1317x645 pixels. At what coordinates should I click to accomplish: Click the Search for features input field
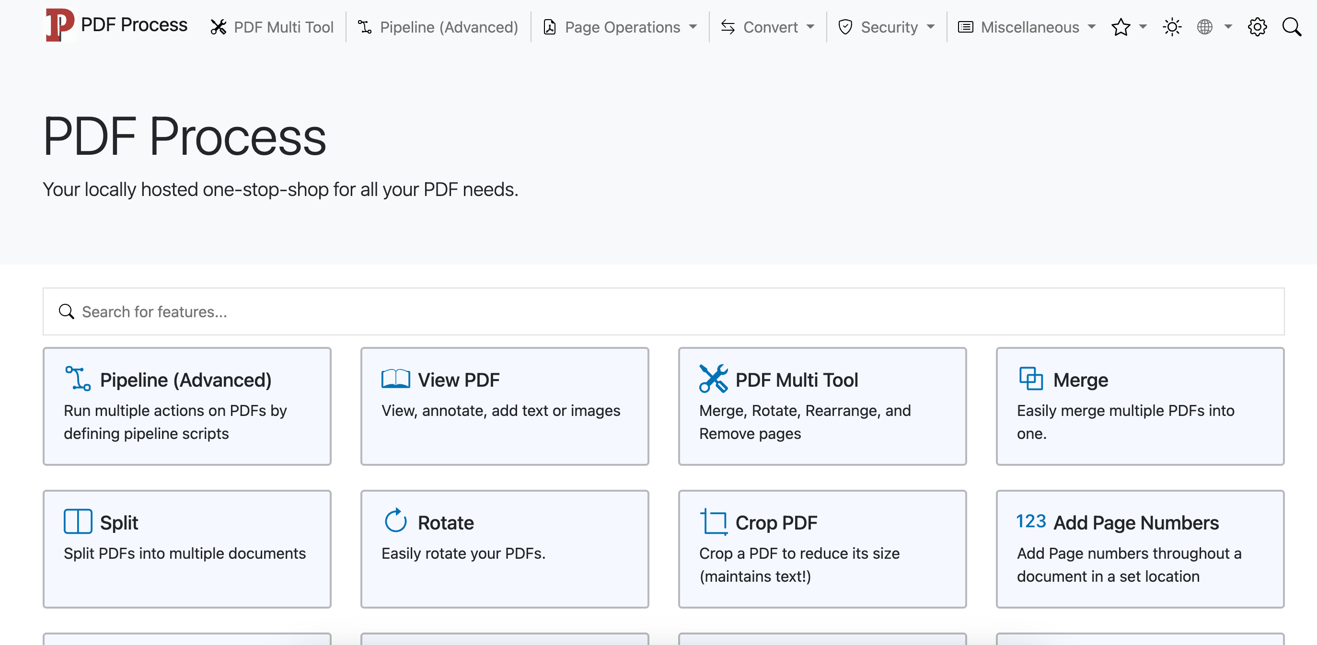663,311
